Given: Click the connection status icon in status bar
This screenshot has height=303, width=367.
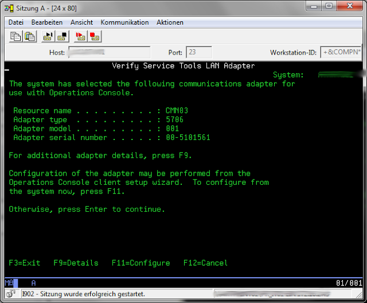Looking at the screenshot, I should pos(11,294).
